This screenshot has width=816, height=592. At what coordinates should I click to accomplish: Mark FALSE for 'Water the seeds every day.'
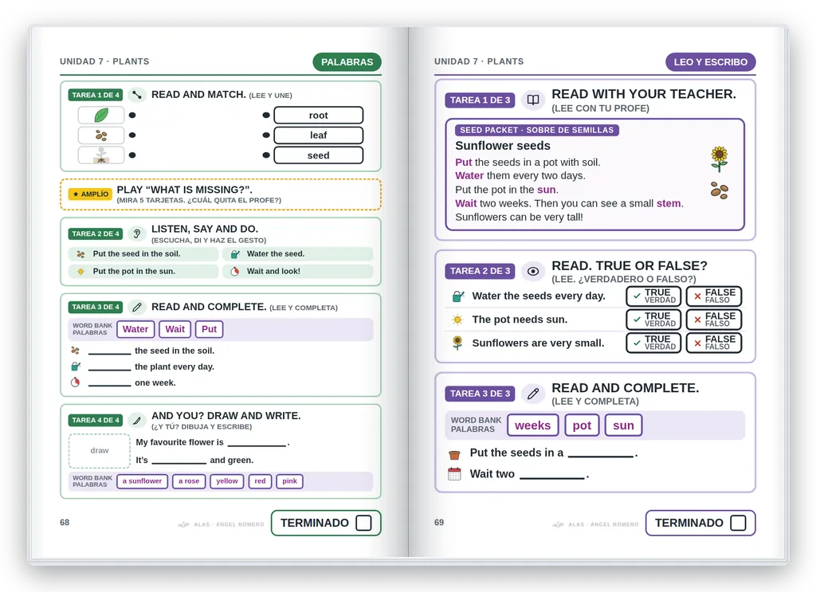(714, 296)
